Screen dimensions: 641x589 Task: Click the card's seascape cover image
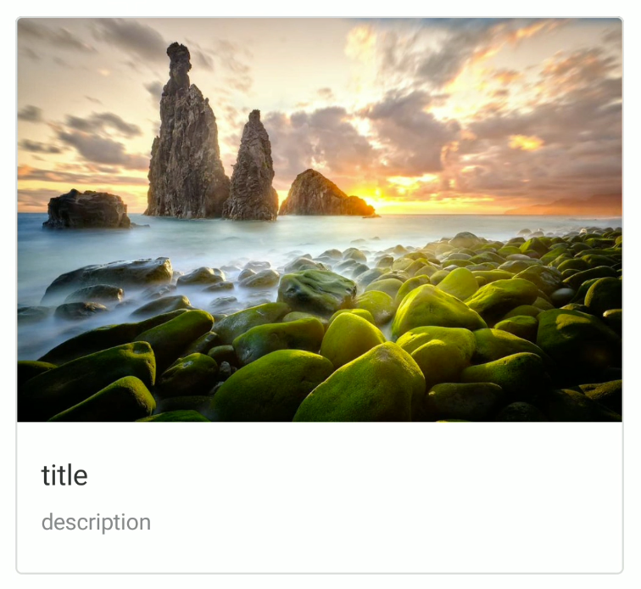coord(320,220)
